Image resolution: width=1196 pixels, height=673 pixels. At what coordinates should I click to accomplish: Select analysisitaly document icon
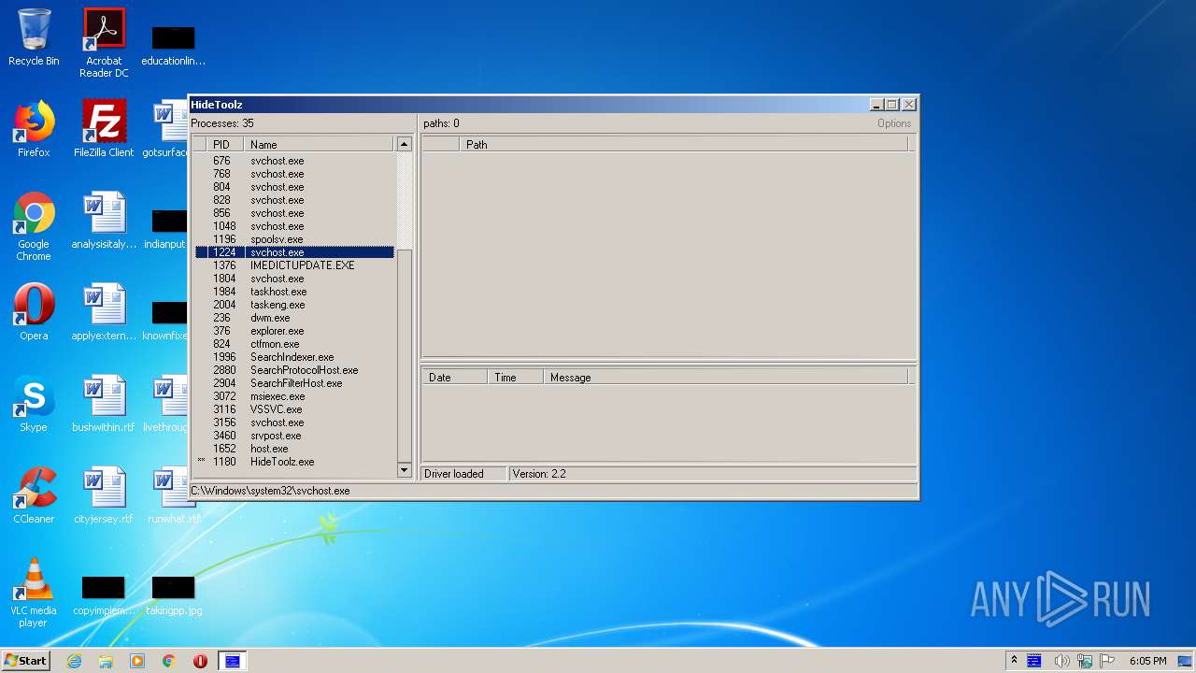(104, 221)
